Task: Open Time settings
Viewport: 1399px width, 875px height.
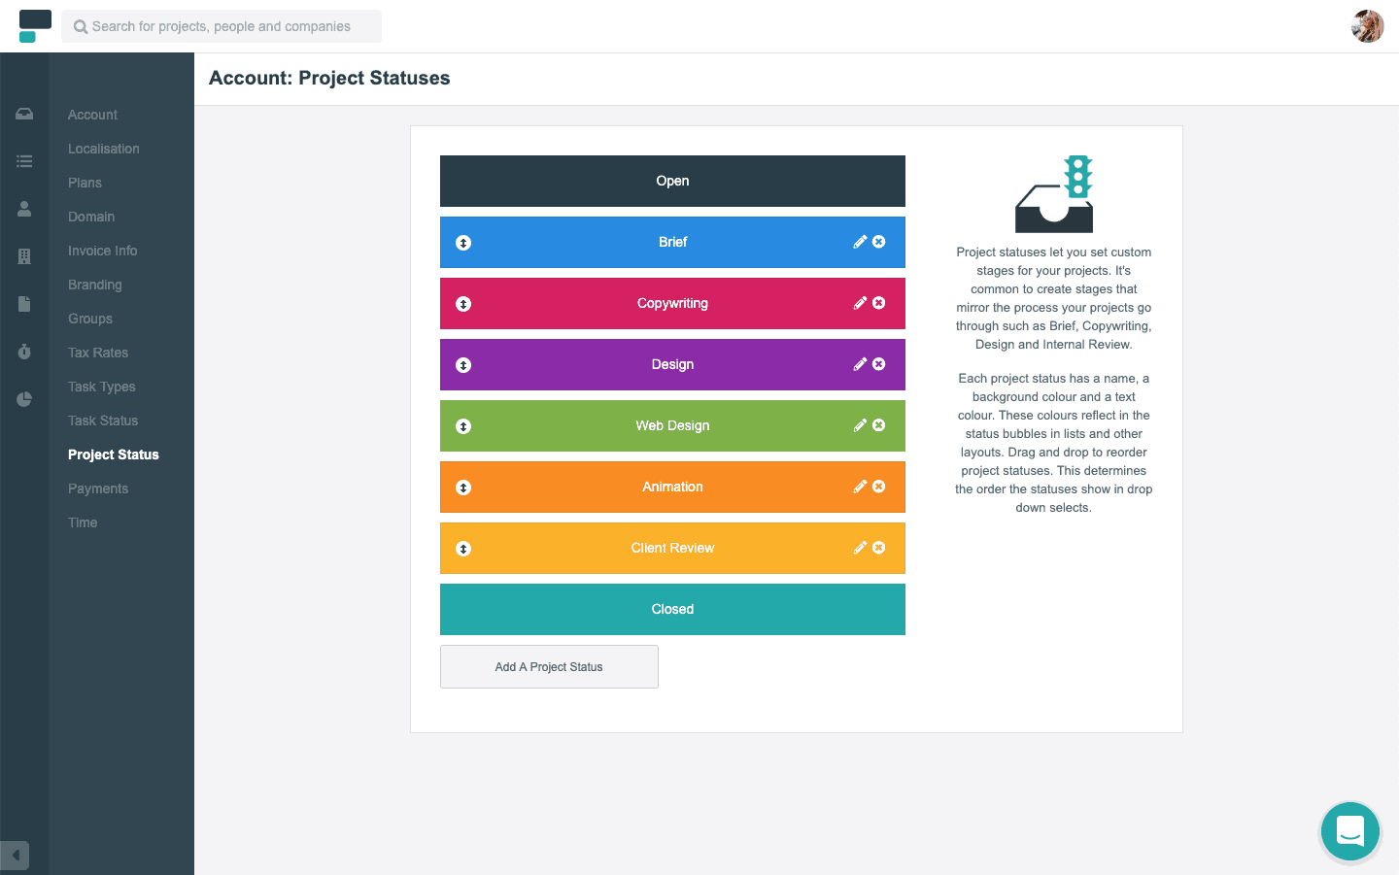Action: (83, 522)
